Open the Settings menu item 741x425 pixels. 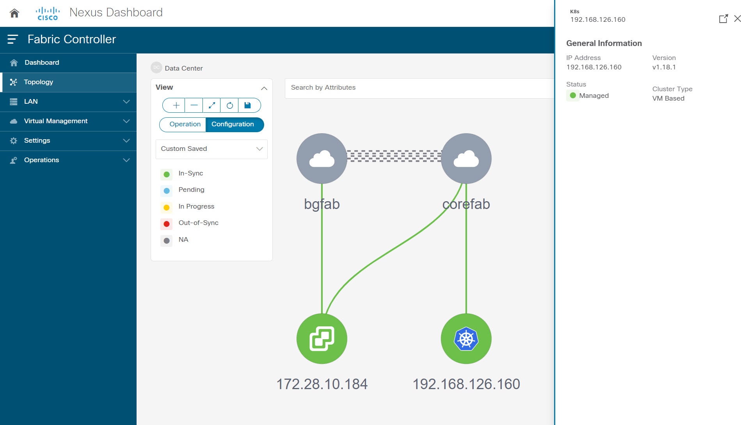[68, 141]
